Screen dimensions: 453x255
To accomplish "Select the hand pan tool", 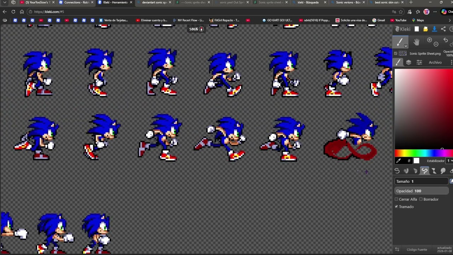I will 416,42.
